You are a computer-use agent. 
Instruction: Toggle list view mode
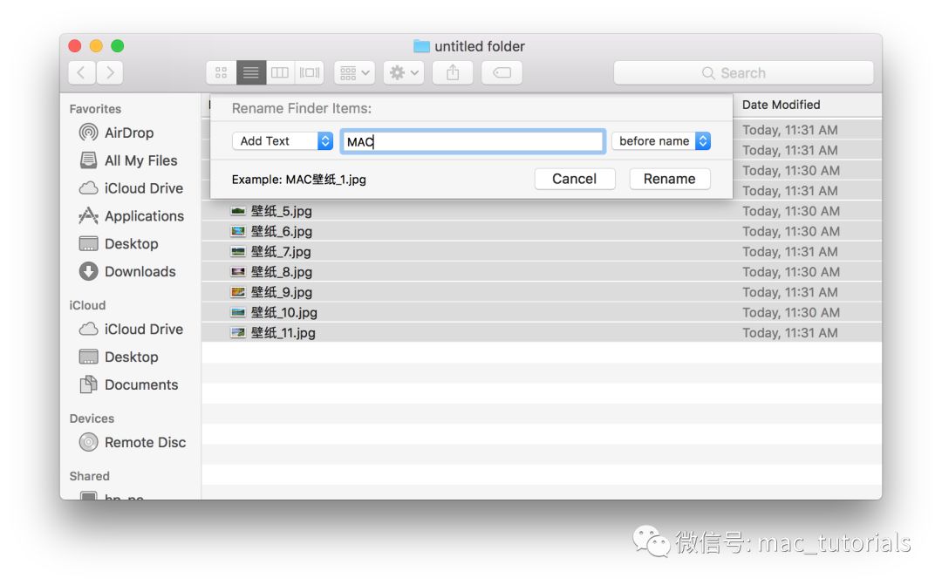tap(251, 73)
